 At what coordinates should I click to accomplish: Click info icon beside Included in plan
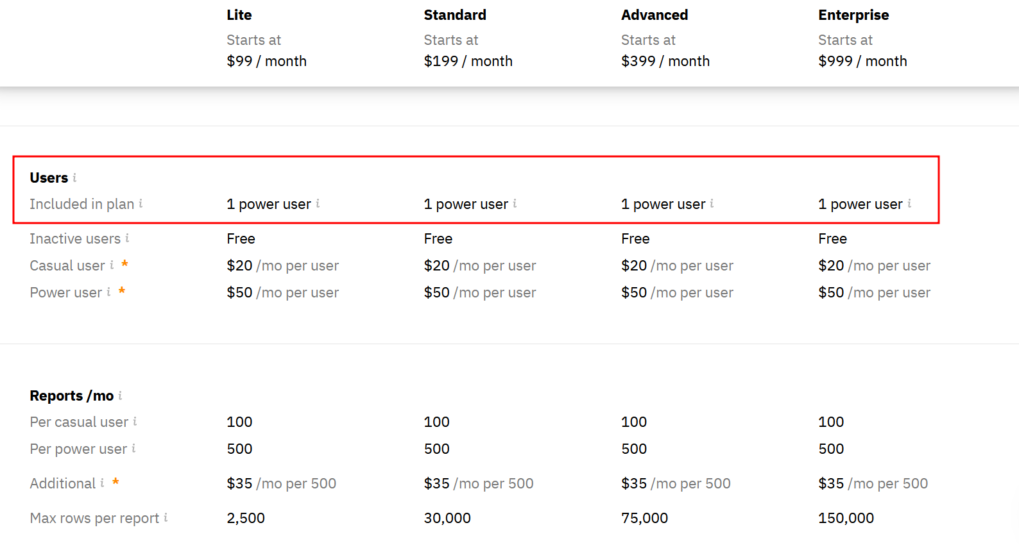tap(141, 203)
